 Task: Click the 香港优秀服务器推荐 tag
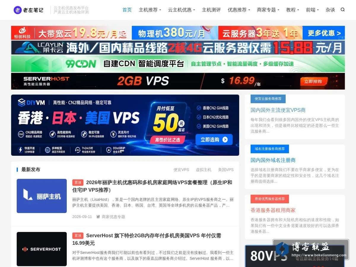click(270, 199)
